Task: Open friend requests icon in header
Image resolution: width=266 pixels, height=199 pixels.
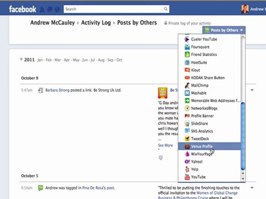Action: click(42, 9)
